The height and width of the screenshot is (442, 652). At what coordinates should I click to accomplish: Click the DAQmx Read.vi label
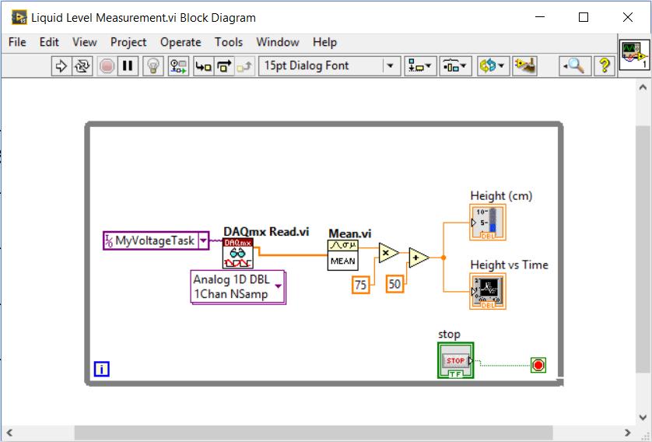266,232
